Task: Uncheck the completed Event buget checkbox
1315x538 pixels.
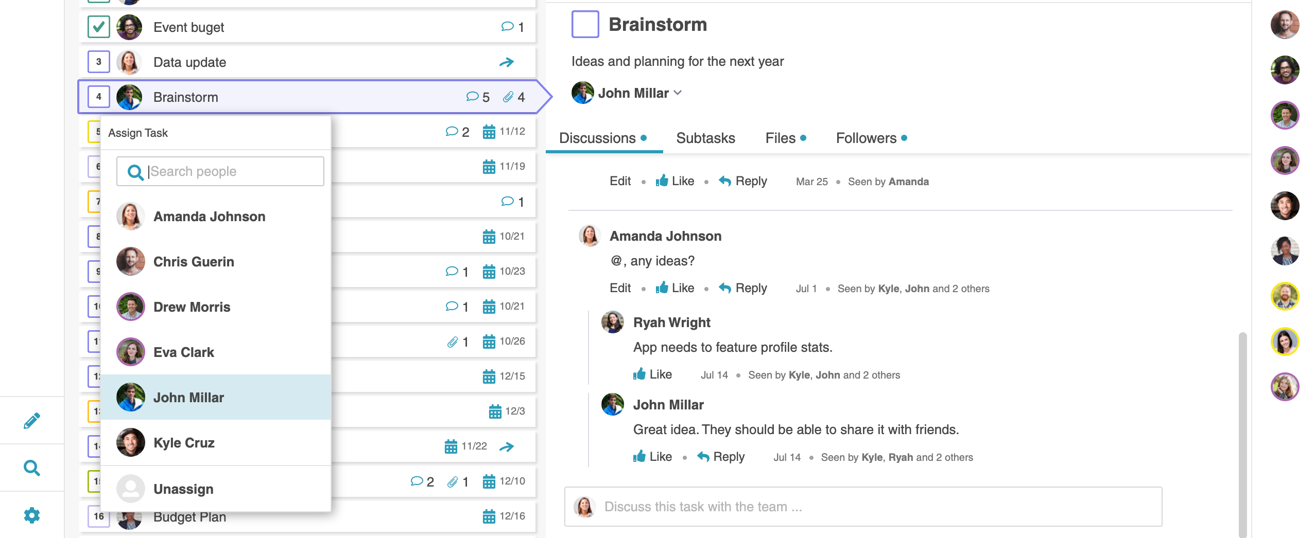Action: coord(99,27)
